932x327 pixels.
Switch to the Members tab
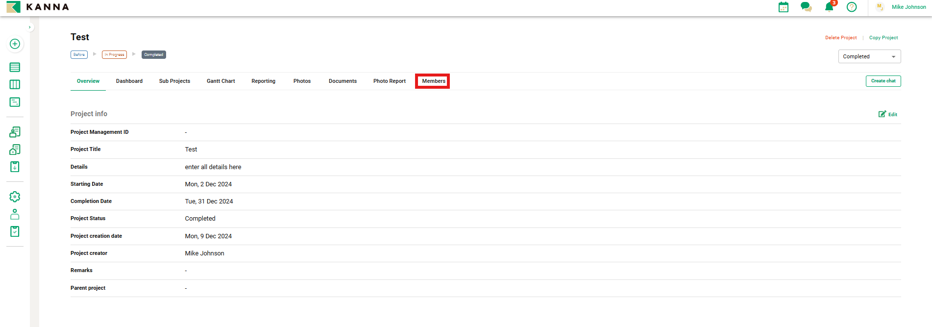pyautogui.click(x=433, y=81)
